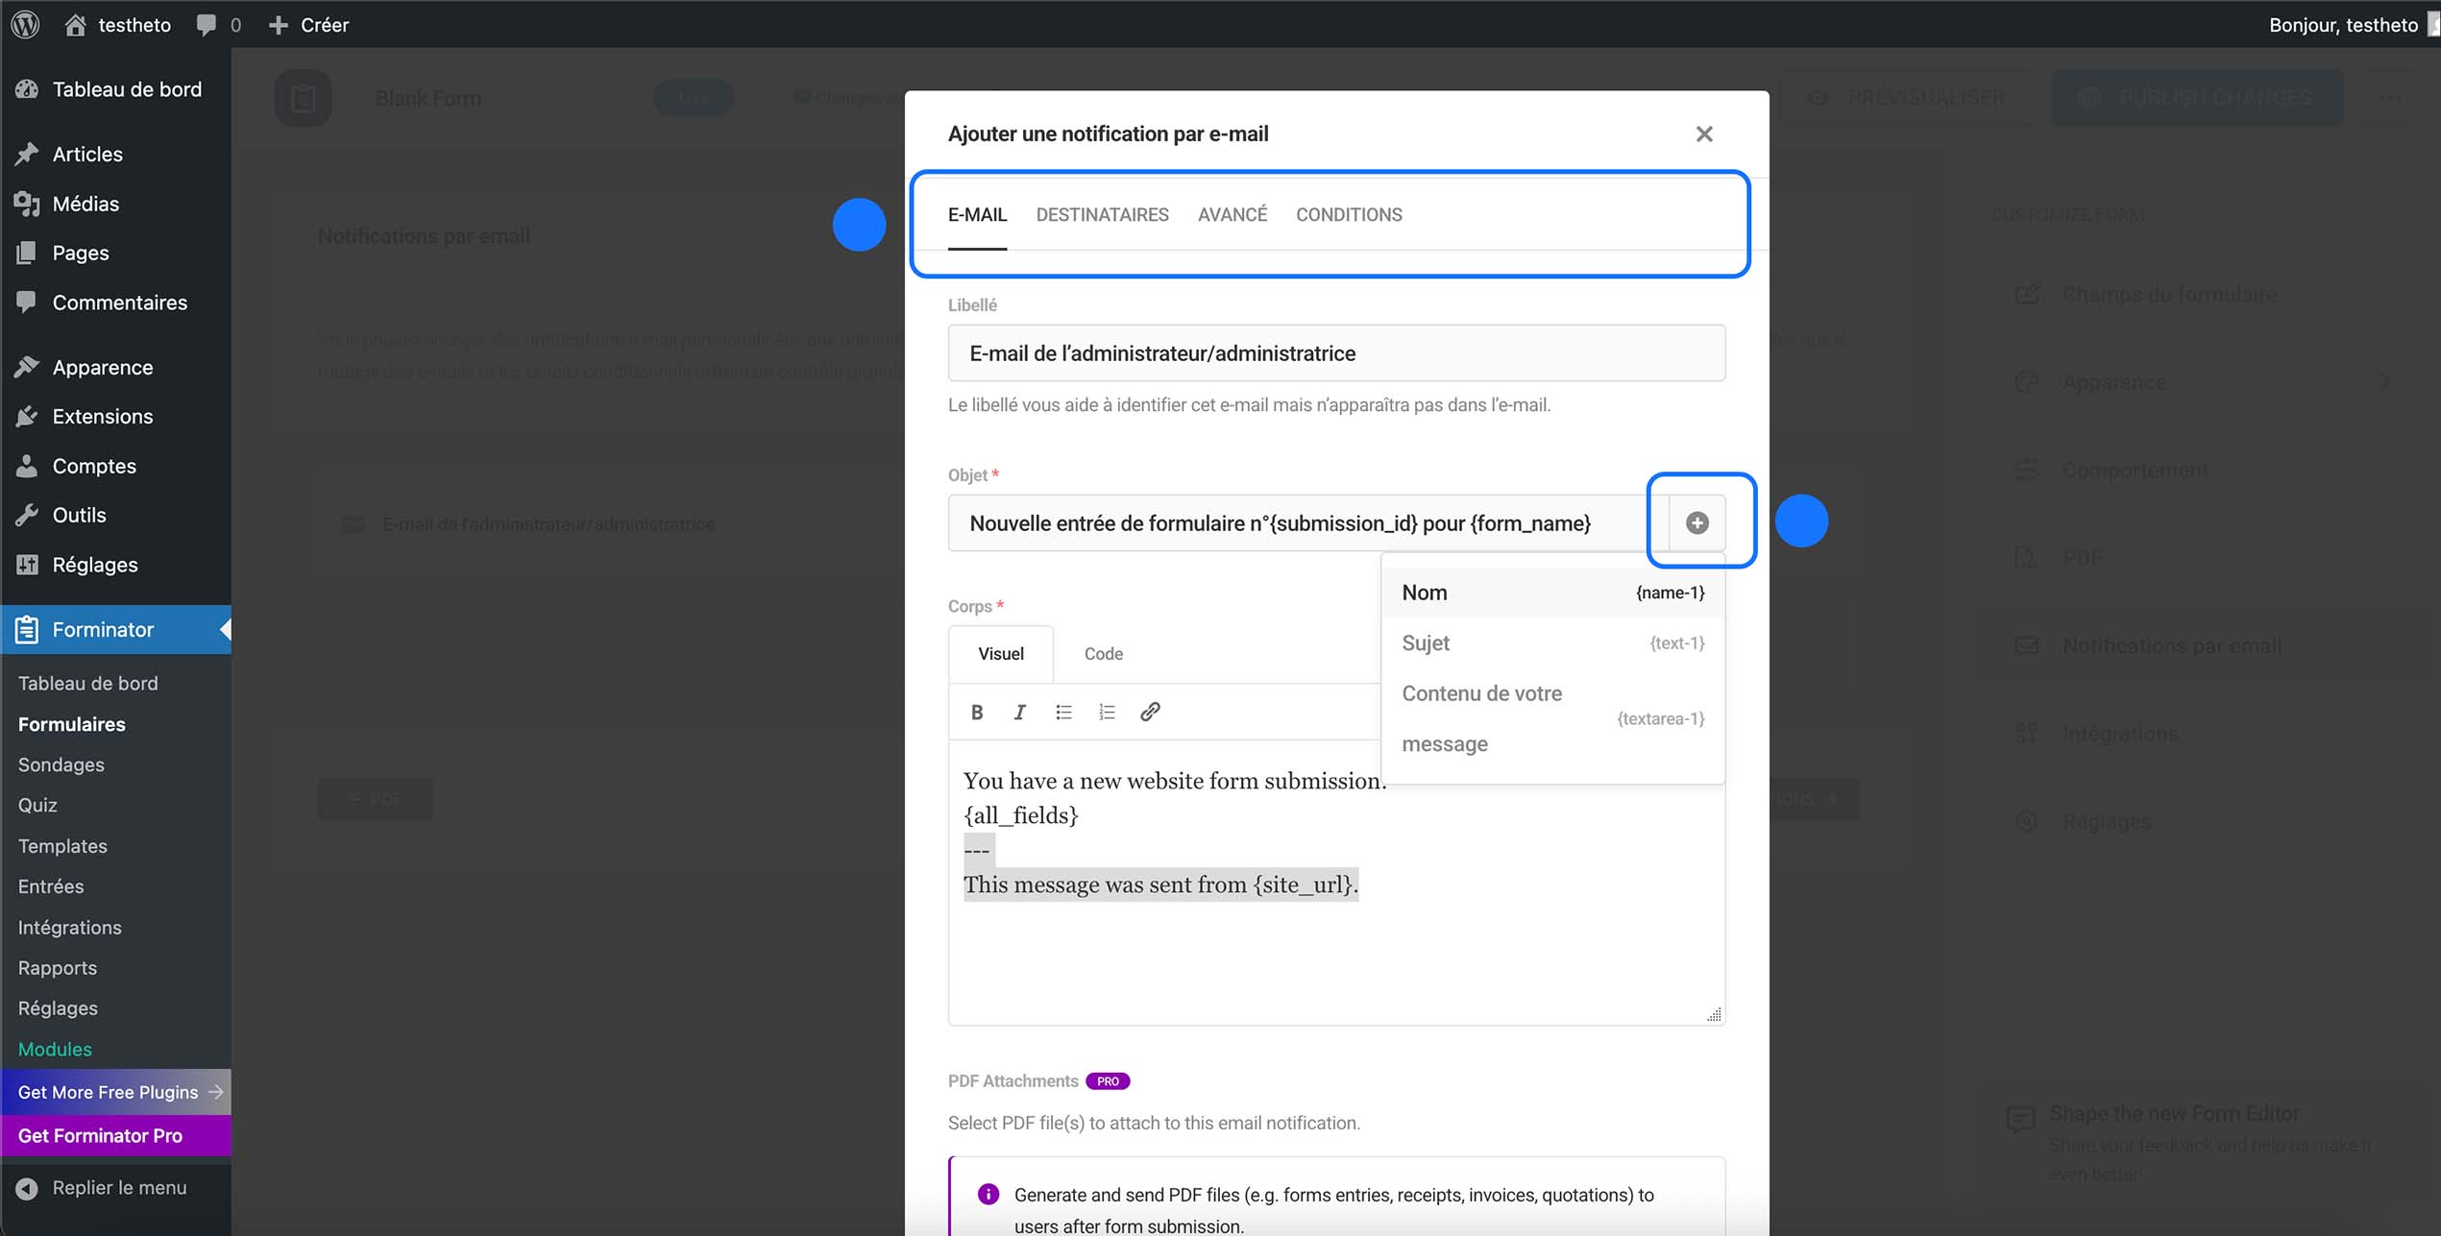The width and height of the screenshot is (2441, 1236).
Task: Open Réglages via the settings icon
Action: (27, 564)
